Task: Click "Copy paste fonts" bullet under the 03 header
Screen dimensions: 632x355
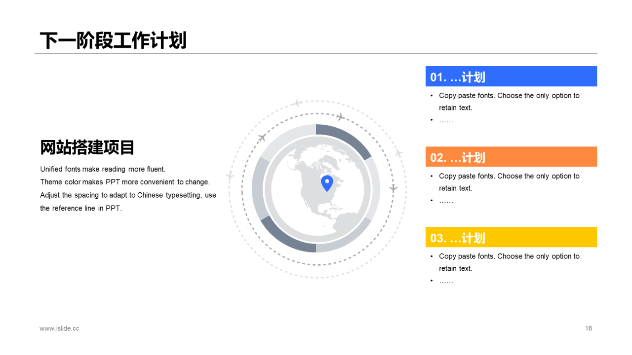Action: [x=509, y=256]
